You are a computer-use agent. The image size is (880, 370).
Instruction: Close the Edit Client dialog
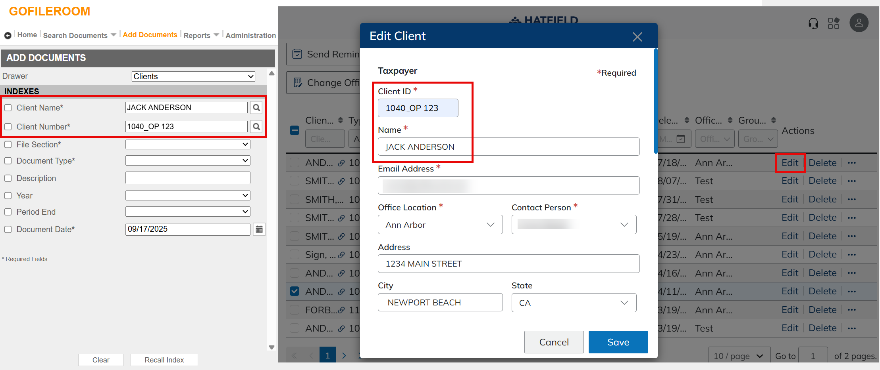coord(637,37)
